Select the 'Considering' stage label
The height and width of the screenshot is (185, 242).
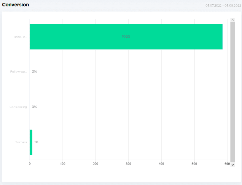coord(18,107)
